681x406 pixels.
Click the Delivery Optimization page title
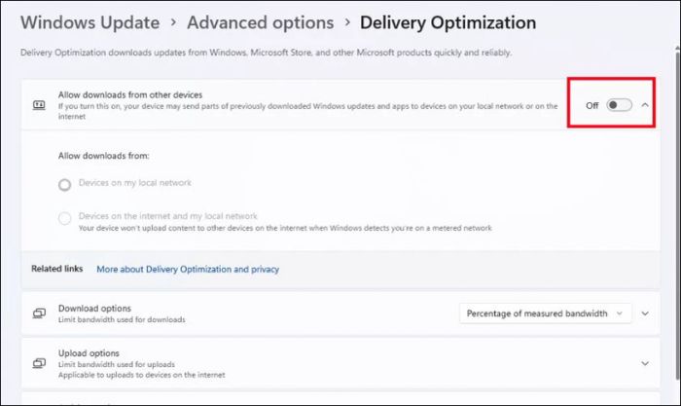(448, 22)
